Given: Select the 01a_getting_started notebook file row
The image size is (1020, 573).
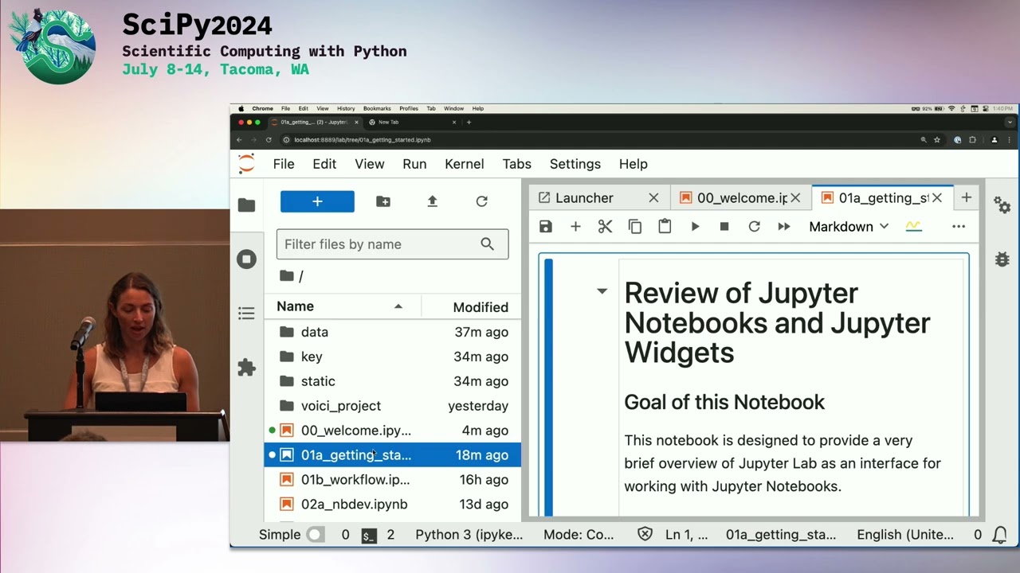Looking at the screenshot, I should (393, 455).
